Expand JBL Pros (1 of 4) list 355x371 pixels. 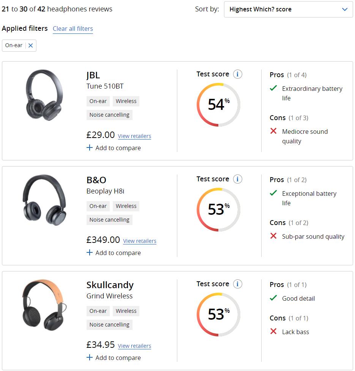tap(288, 75)
